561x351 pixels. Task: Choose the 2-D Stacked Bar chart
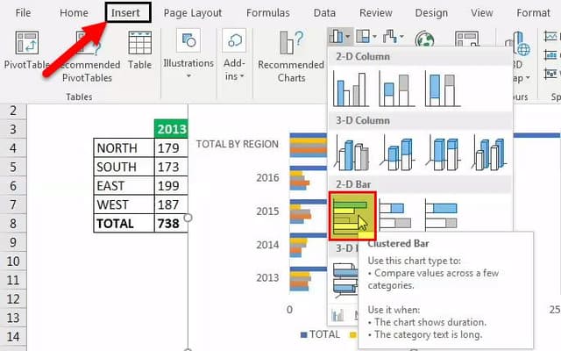396,215
